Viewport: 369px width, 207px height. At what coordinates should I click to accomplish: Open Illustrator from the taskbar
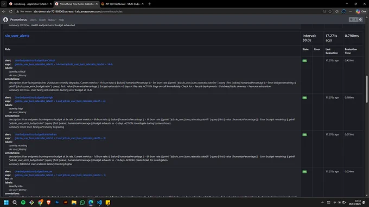coord(66,203)
